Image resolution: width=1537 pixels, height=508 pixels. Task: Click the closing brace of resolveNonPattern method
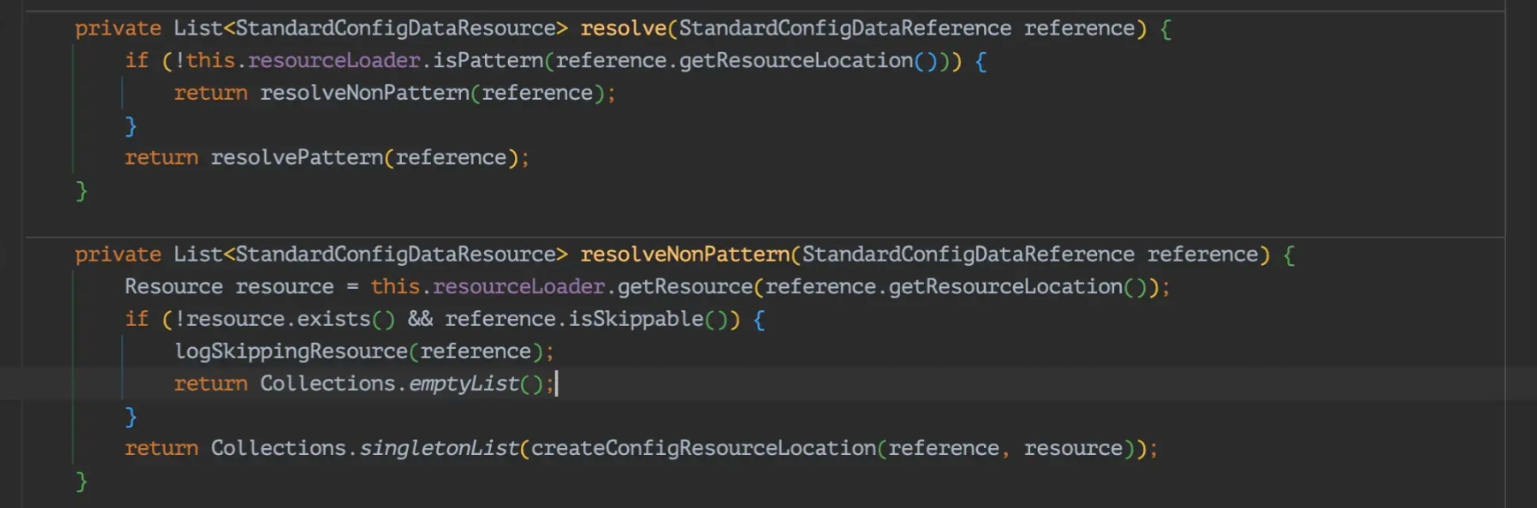pos(81,481)
